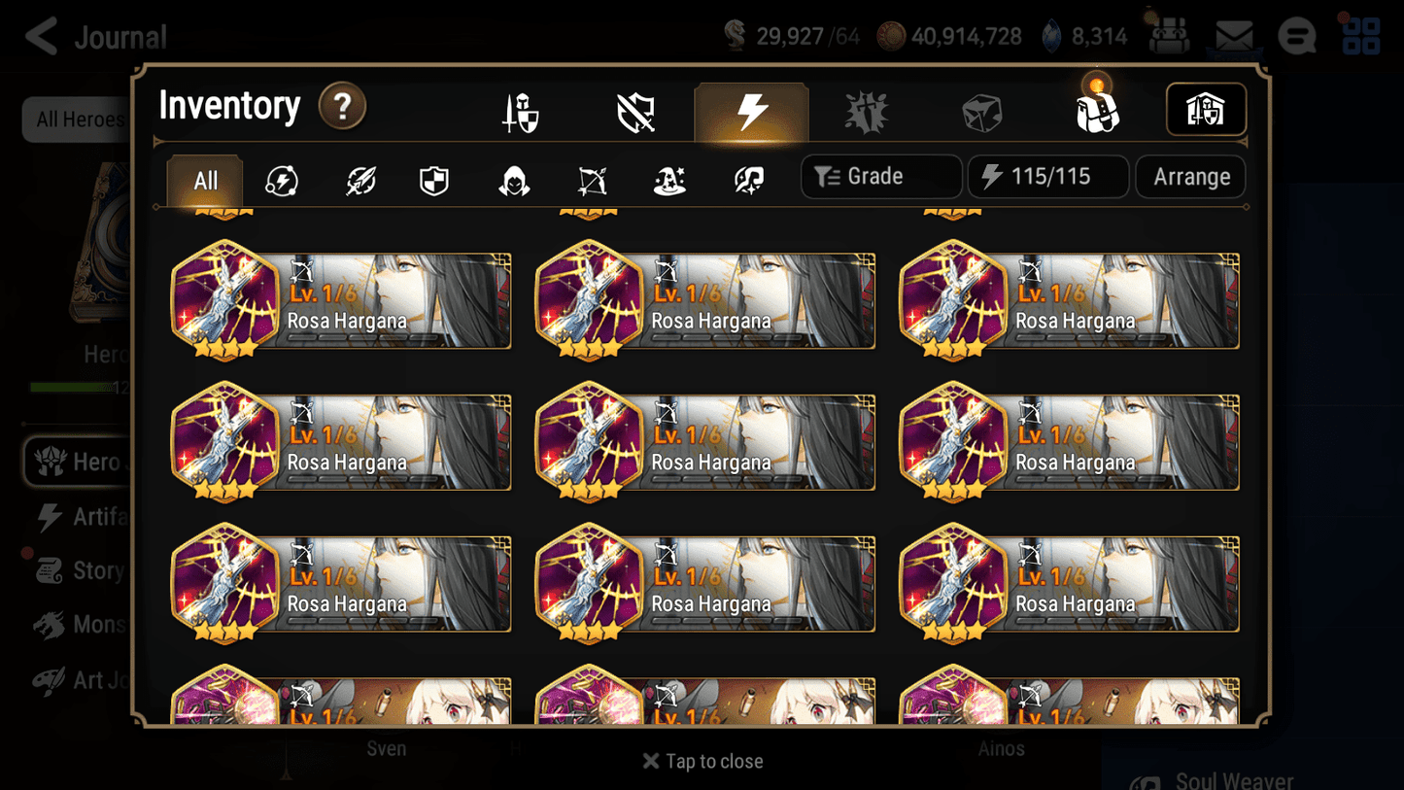Image resolution: width=1404 pixels, height=790 pixels.
Task: Select the All artifact filter tab
Action: (x=205, y=181)
